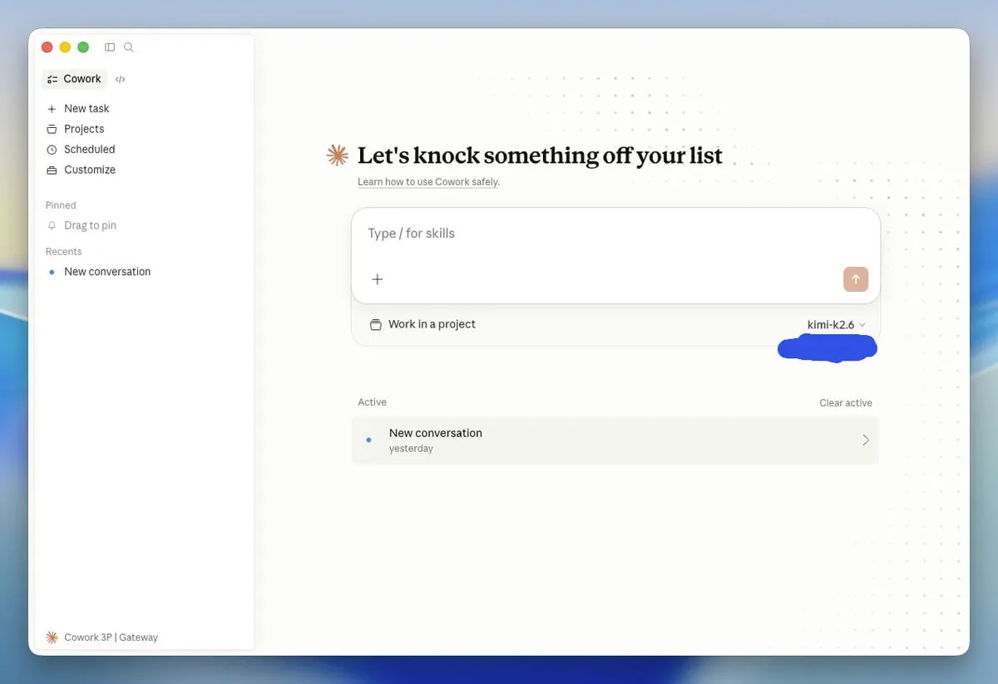This screenshot has height=684, width=998.
Task: Click the starburst logo beside heading
Action: click(337, 155)
